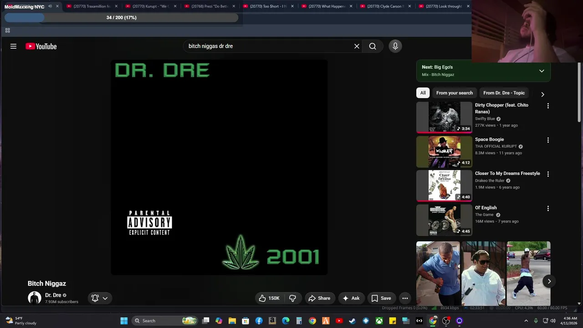Dislike the video with thumbs down
The width and height of the screenshot is (583, 328).
(x=292, y=298)
